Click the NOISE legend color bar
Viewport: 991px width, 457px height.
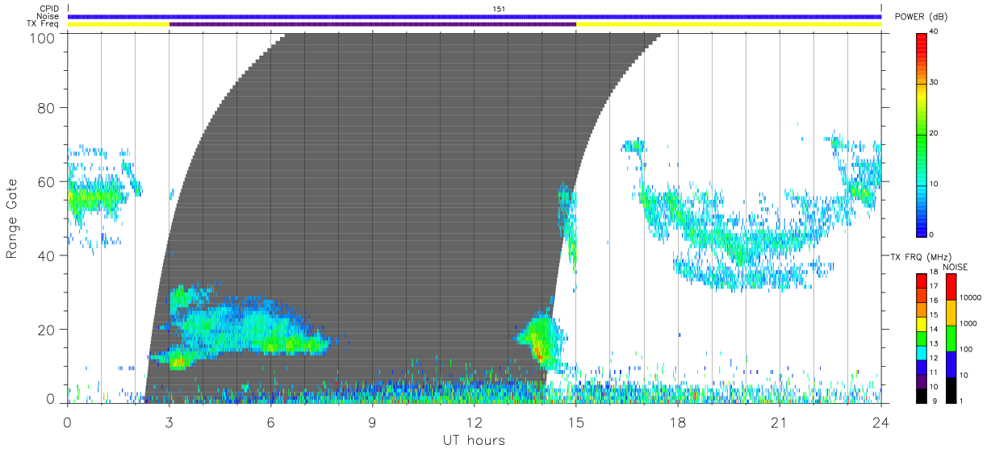click(x=951, y=337)
